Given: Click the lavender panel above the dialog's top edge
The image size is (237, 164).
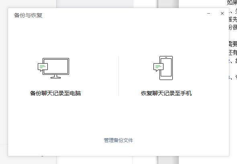Looking at the screenshot, I should tap(95, 4).
